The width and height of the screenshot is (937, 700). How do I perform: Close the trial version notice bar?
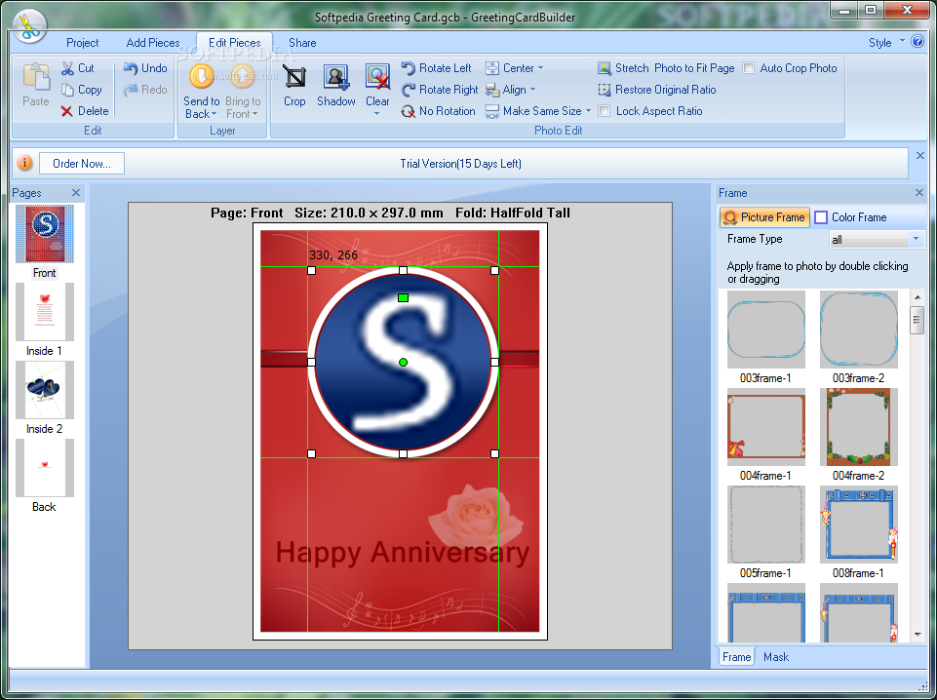click(x=920, y=155)
